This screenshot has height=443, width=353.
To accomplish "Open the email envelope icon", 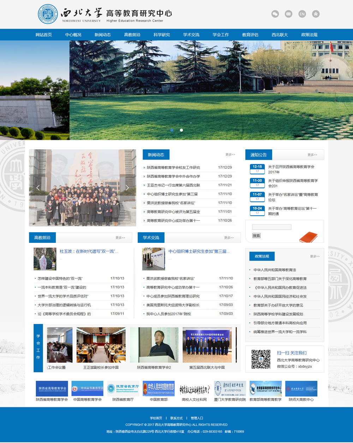I will coord(288,14).
